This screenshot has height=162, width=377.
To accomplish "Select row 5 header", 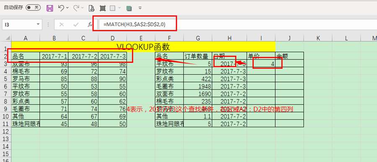I will point(5,79).
